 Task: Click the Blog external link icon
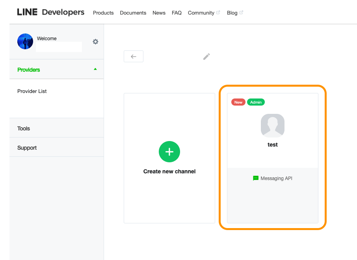(x=241, y=13)
